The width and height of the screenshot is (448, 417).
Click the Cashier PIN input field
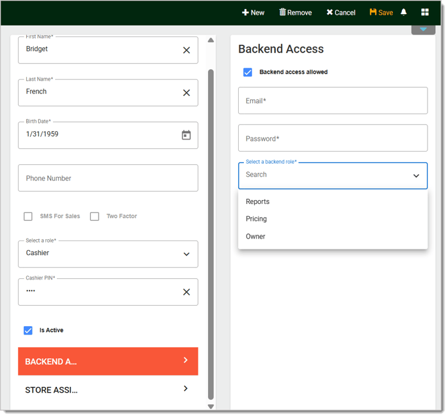(x=108, y=292)
